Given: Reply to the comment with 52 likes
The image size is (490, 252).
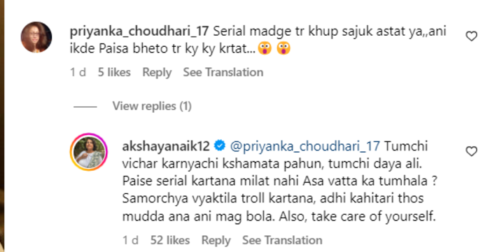Looking at the screenshot, I should tap(216, 240).
